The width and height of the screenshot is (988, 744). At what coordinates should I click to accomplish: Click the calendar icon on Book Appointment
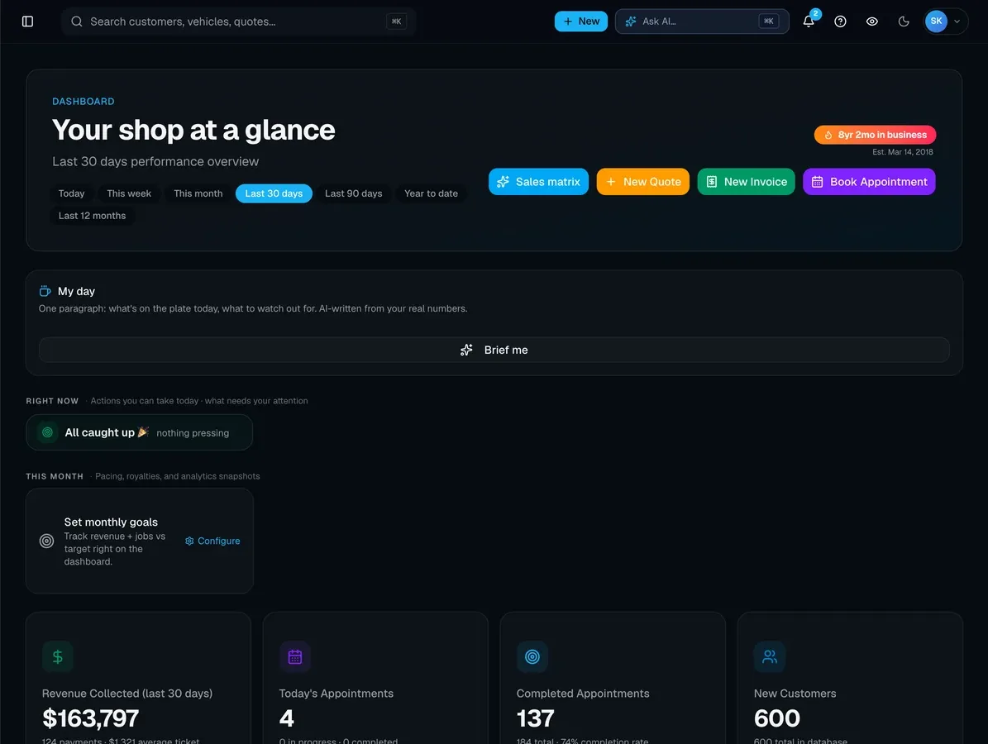(x=817, y=181)
